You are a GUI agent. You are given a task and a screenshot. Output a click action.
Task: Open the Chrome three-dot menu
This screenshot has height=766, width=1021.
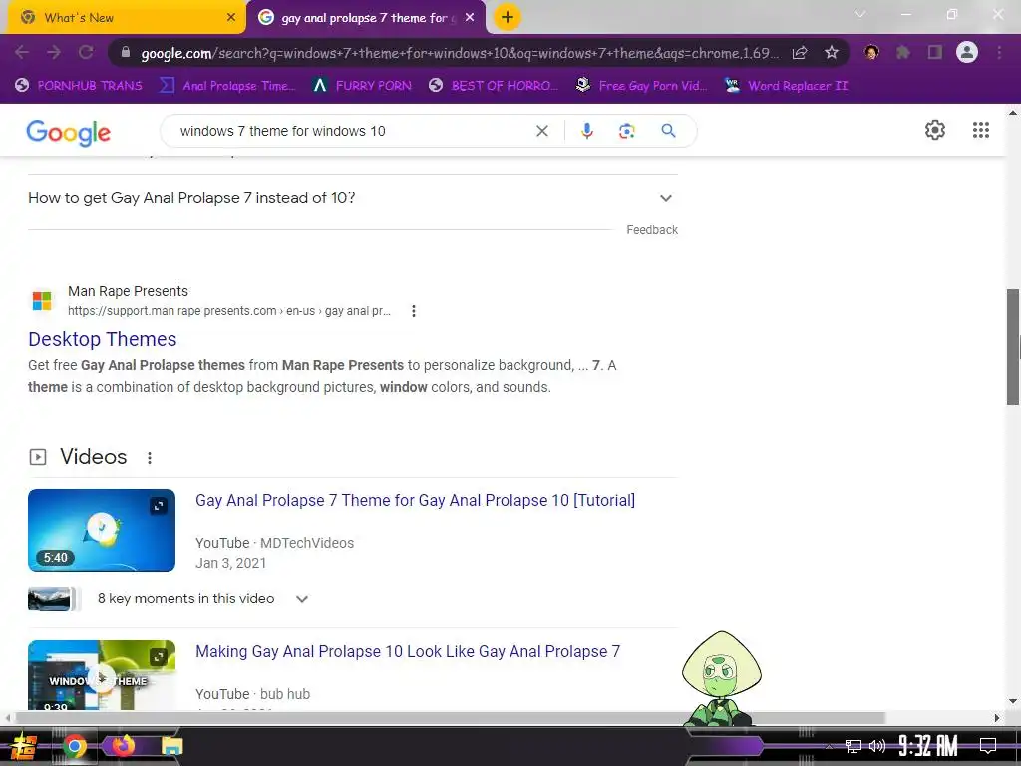coord(999,52)
